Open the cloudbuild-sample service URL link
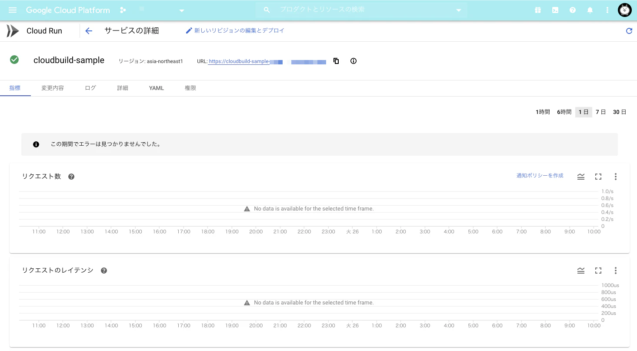 pos(267,61)
